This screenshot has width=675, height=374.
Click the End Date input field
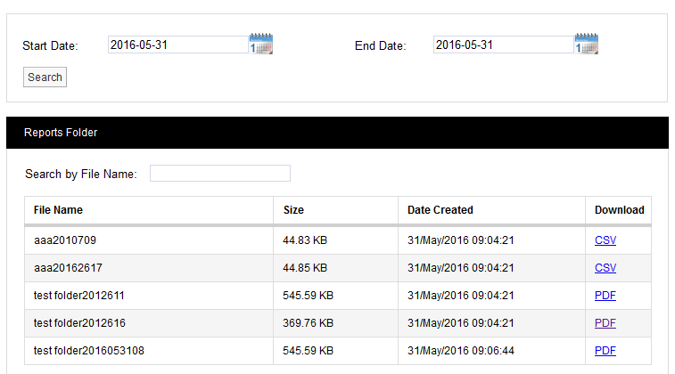pos(503,45)
